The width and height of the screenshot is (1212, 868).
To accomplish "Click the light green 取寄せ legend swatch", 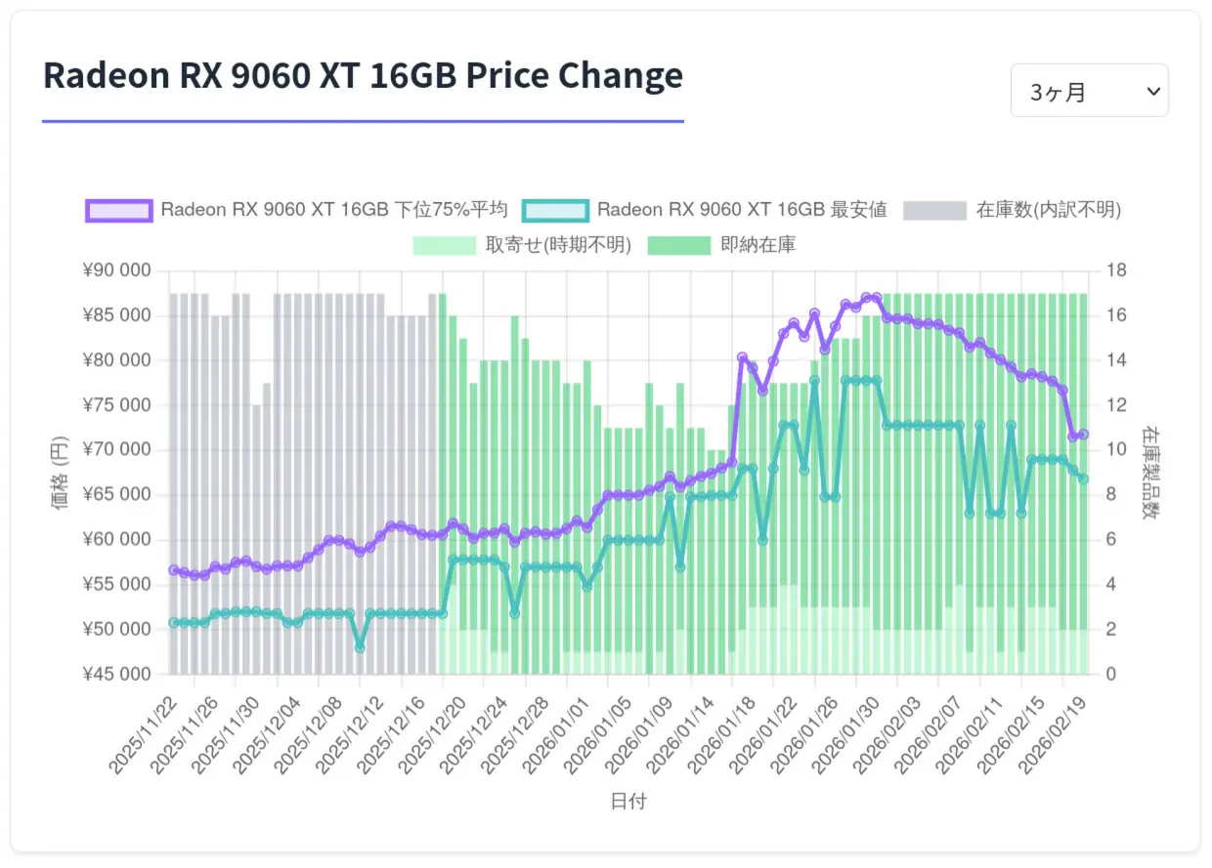I will (x=445, y=245).
